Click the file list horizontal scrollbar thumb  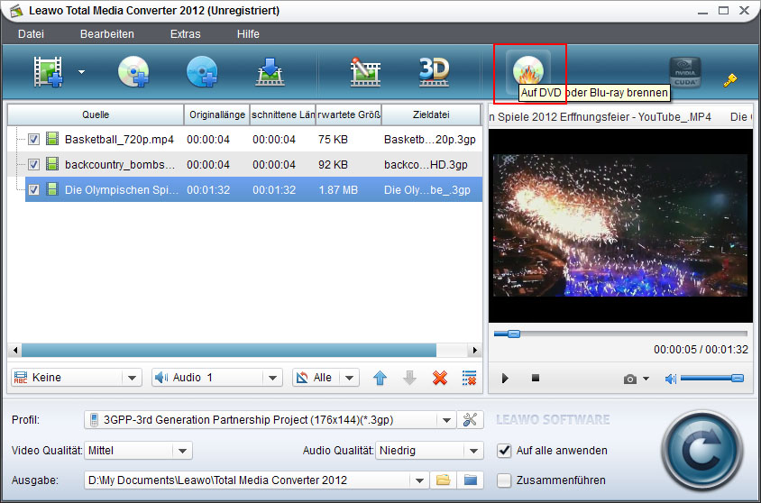(x=229, y=350)
